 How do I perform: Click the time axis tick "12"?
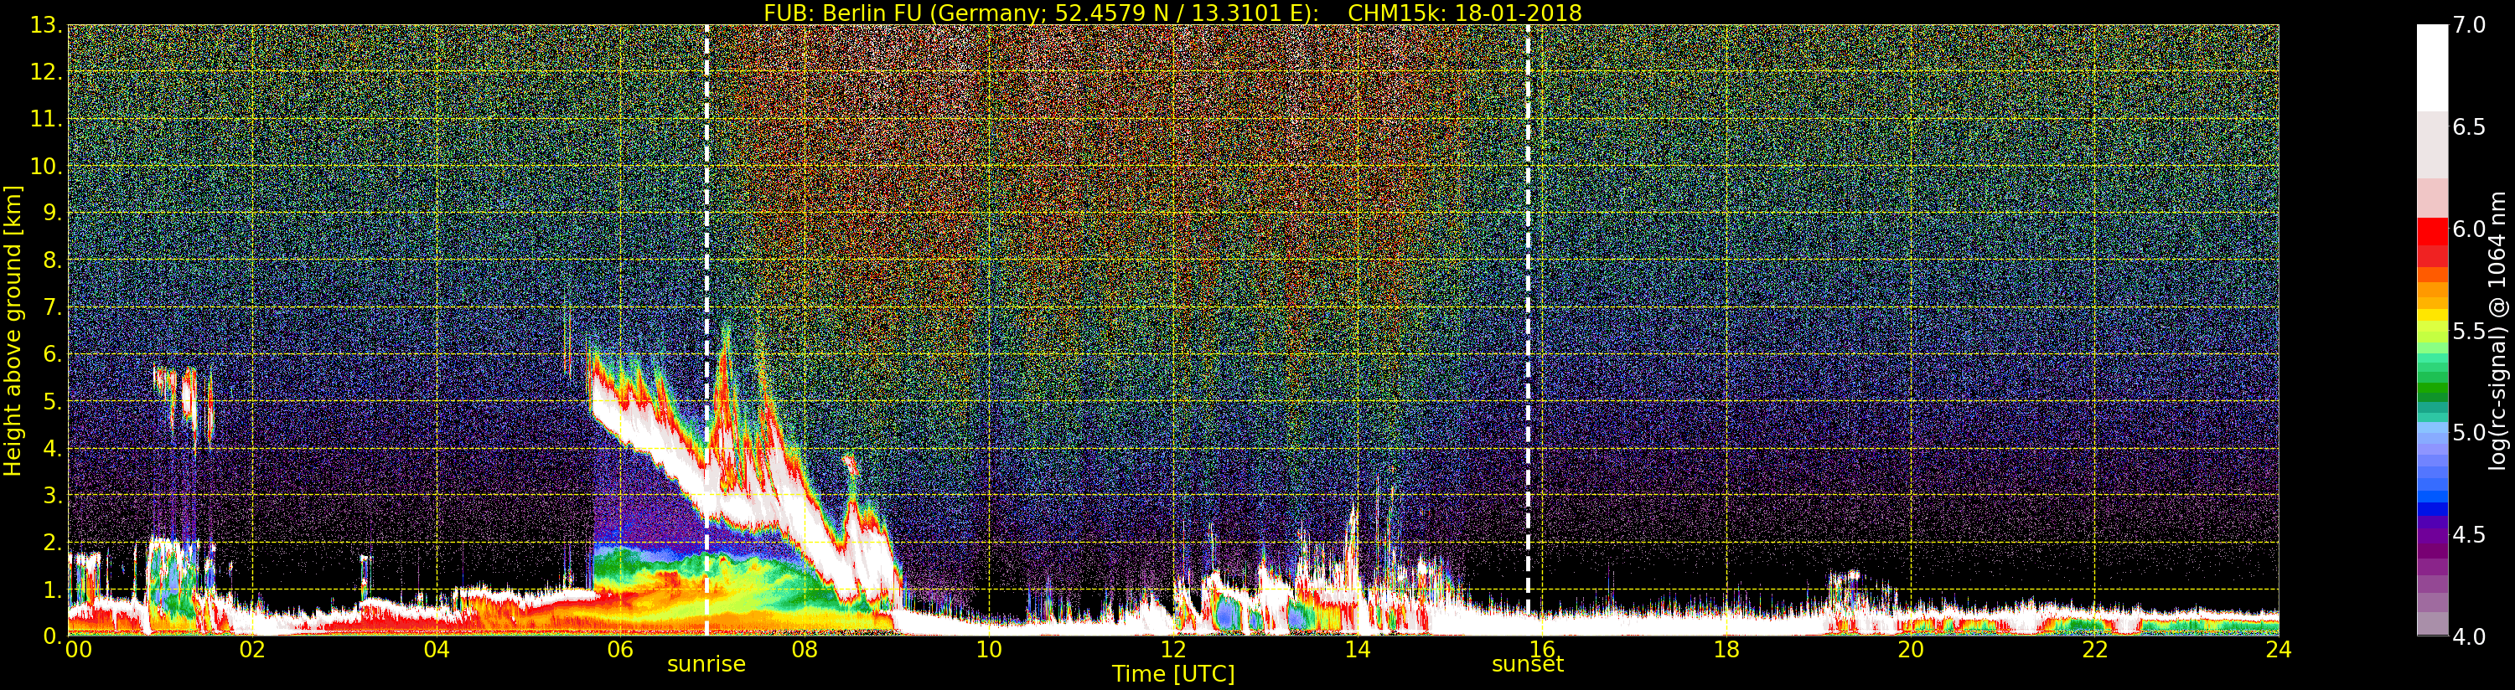[x=1172, y=650]
